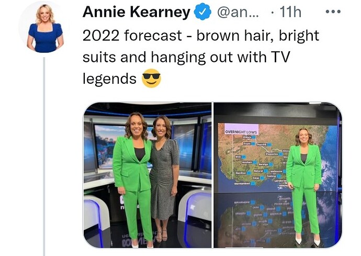This screenshot has height=256, width=361.
Task: Click the grey thread line under the avatar
Action: 44,157
